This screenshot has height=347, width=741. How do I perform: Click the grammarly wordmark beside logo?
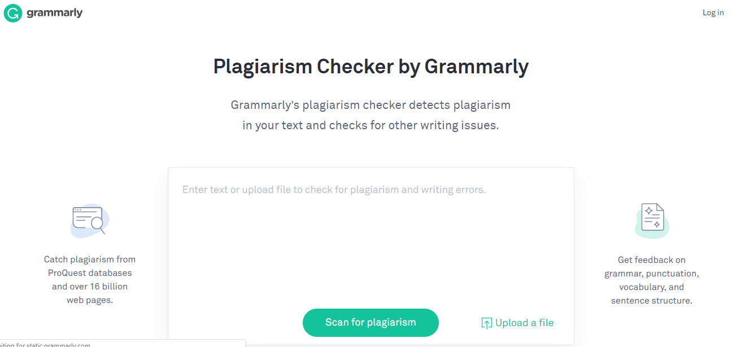(x=55, y=13)
